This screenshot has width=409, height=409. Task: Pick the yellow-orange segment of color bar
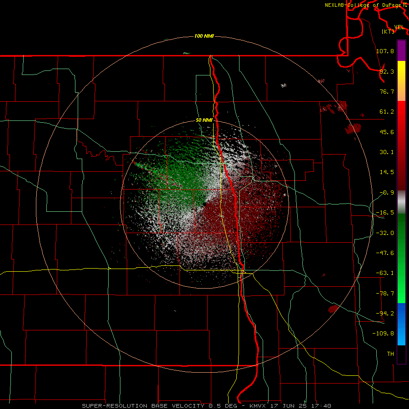(x=401, y=81)
